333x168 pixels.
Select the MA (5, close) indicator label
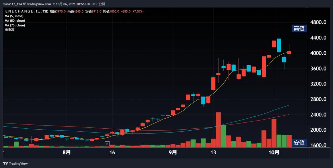coord(14,16)
